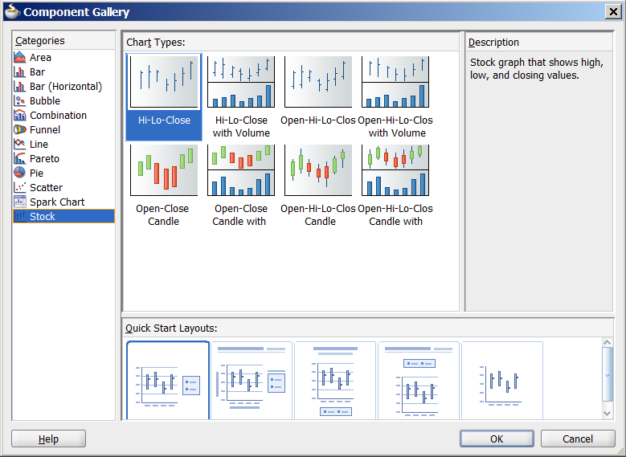626x457 pixels.
Task: Open Help for the Component Gallery
Action: [x=48, y=439]
